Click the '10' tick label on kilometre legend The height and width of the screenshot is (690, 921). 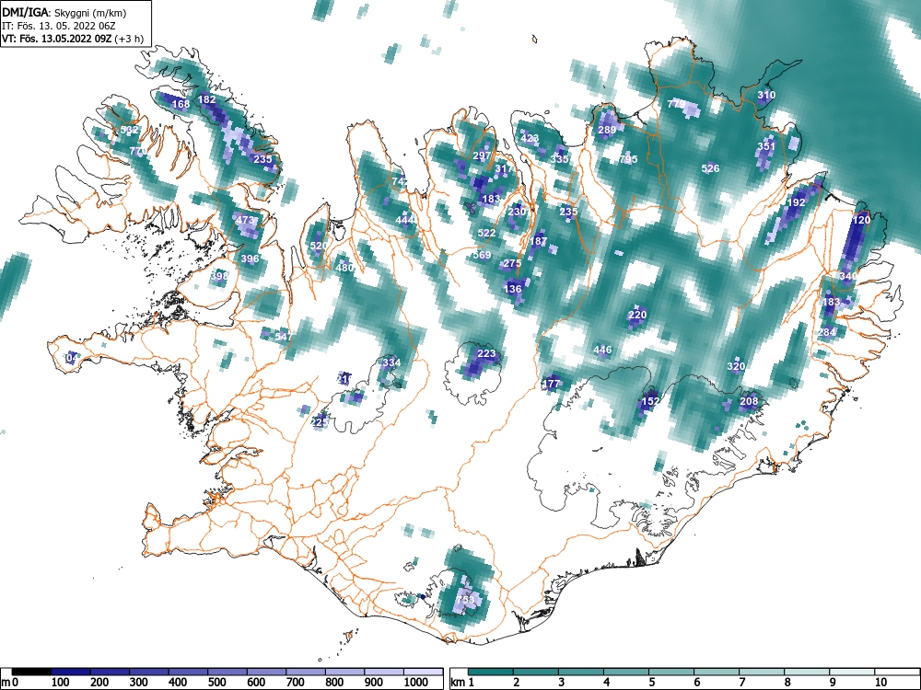point(880,683)
